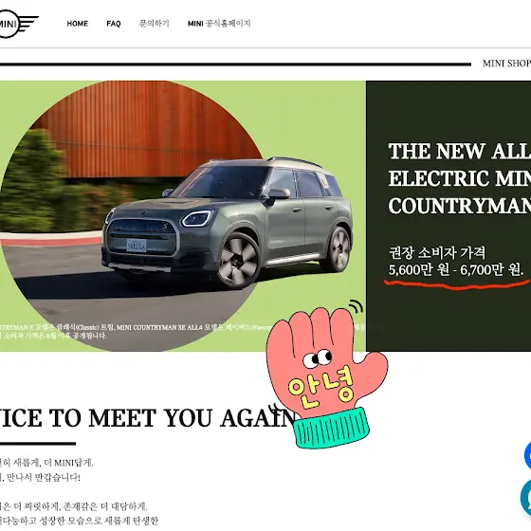This screenshot has width=531, height=531.
Task: Click the Countryman's front headlight
Action: (x=197, y=218)
